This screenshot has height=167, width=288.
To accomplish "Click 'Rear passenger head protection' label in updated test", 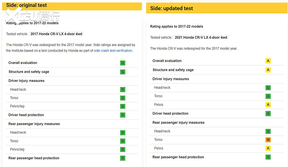I will tap(178, 157).
